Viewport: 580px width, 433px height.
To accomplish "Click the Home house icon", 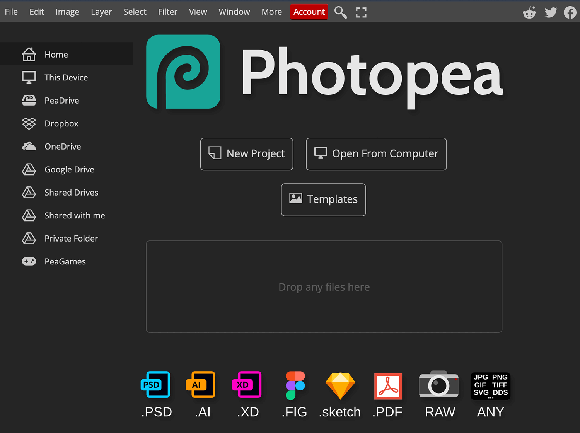I will 29,55.
